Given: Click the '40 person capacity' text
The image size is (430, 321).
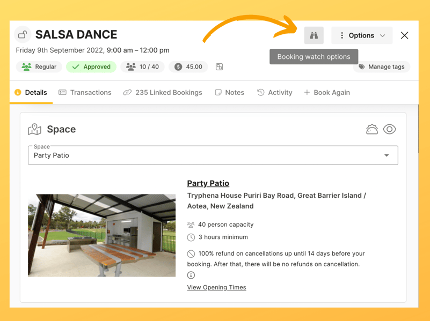Looking at the screenshot, I should click(225, 225).
